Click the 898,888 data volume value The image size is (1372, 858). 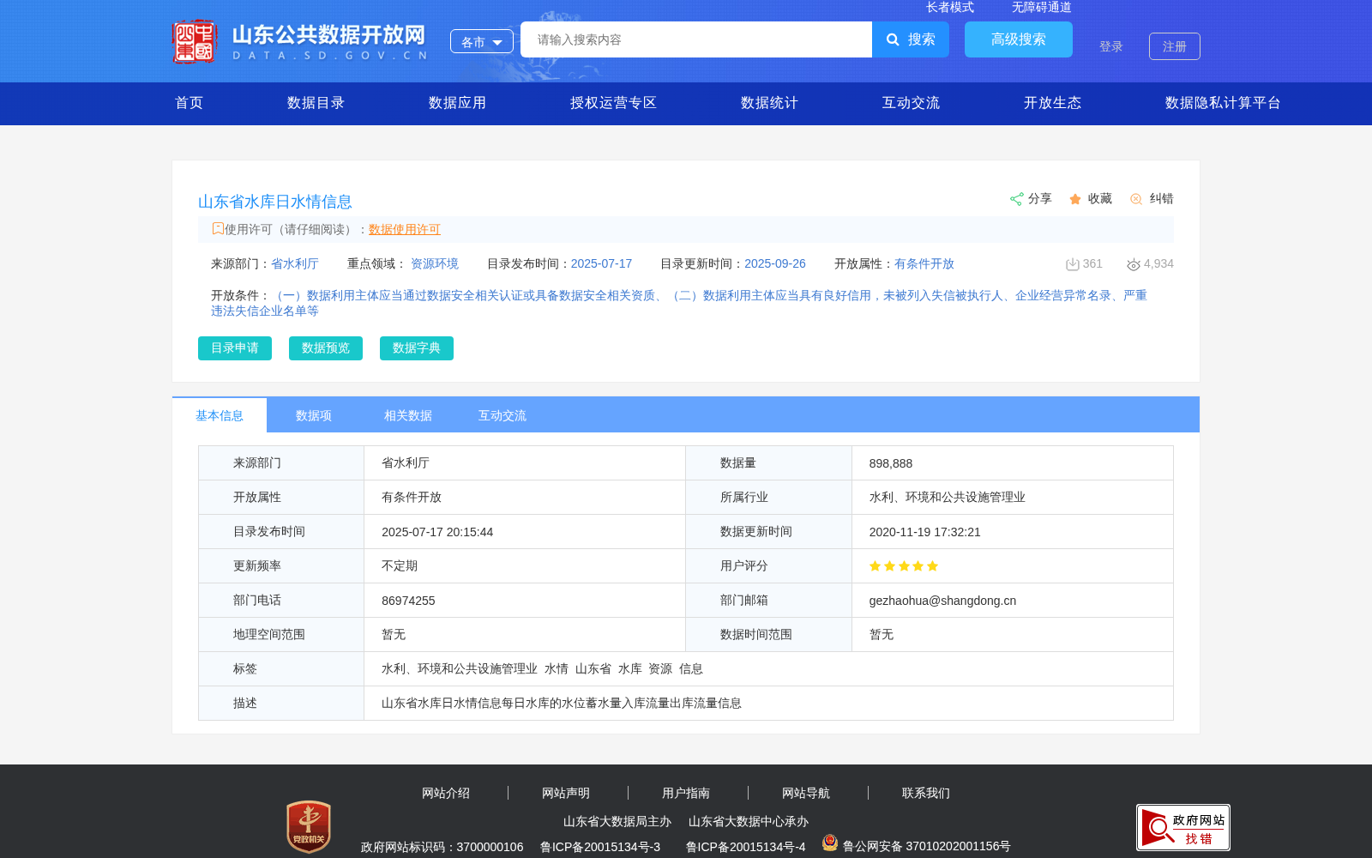pyautogui.click(x=891, y=463)
